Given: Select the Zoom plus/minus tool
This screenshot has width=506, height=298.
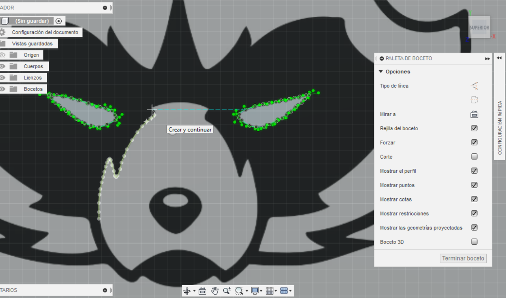Looking at the screenshot, I should coord(227,291).
